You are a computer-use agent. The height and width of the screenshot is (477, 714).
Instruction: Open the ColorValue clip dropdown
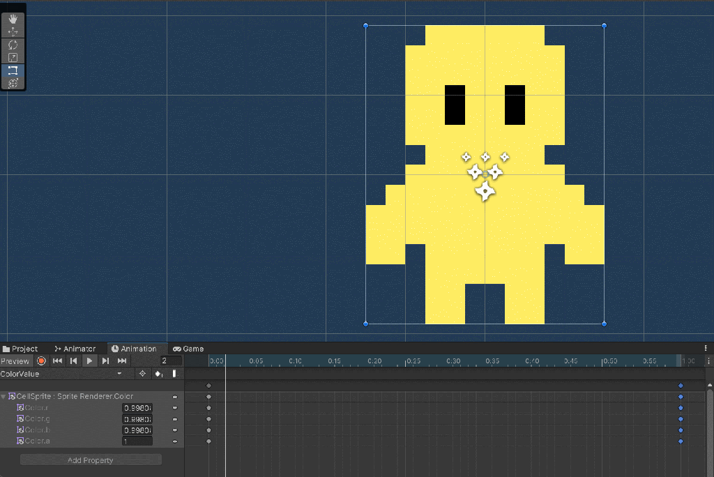coord(120,373)
